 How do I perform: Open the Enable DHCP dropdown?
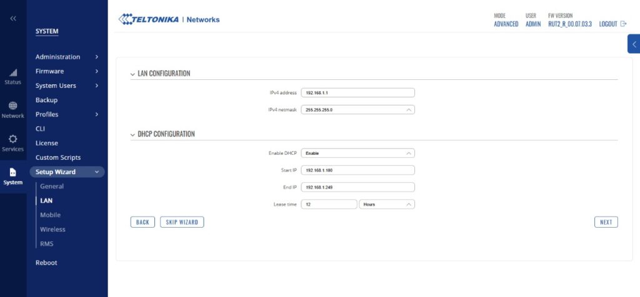pos(357,153)
